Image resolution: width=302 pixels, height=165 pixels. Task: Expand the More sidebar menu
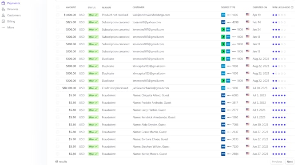(11, 27)
